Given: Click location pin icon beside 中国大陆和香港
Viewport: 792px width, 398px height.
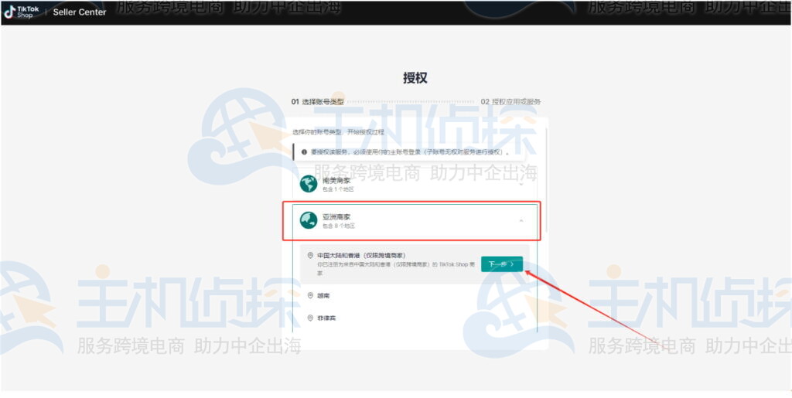Looking at the screenshot, I should 310,255.
